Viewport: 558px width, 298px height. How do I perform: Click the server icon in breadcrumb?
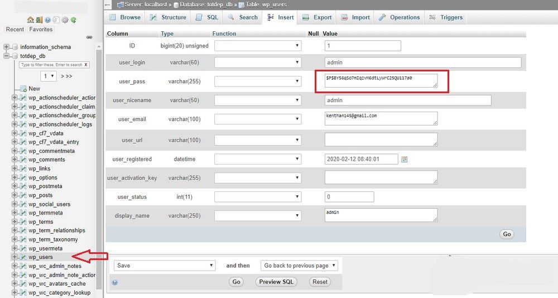point(121,4)
